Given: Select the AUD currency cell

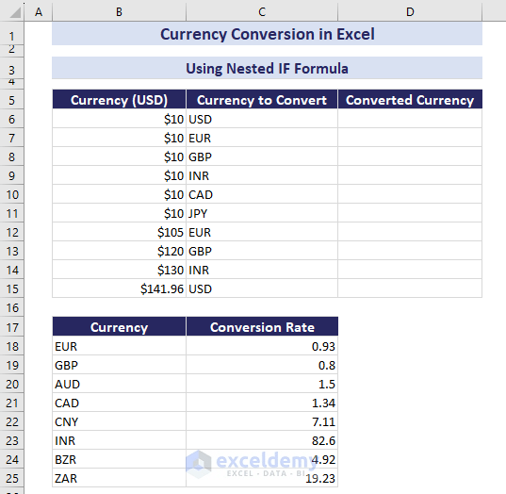Looking at the screenshot, I should pyautogui.click(x=119, y=384).
